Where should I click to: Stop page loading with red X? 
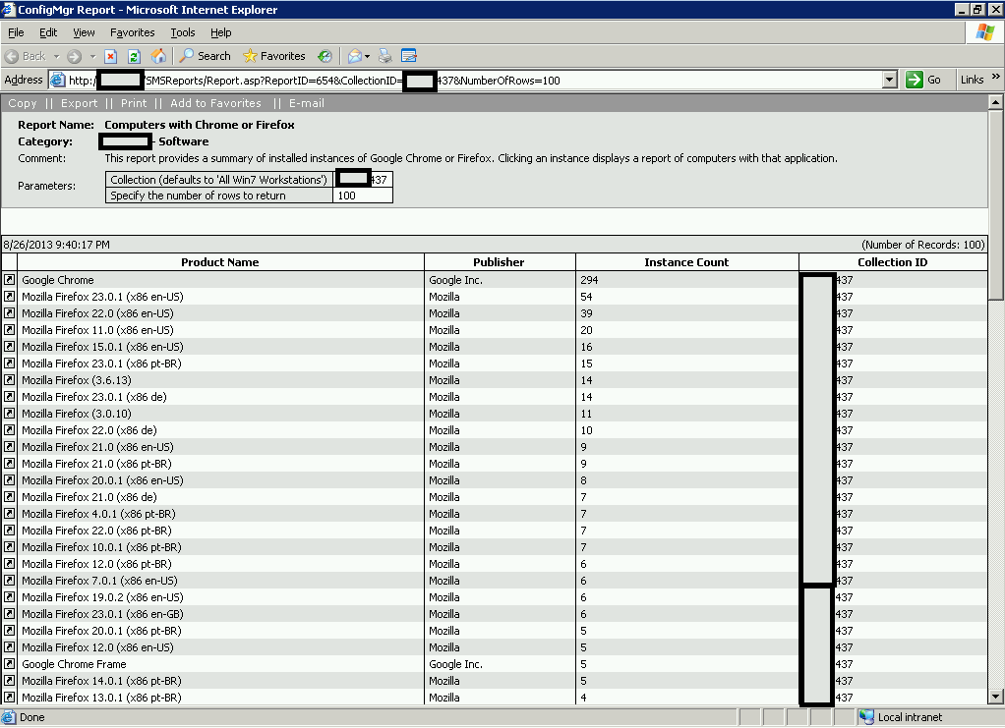[111, 56]
